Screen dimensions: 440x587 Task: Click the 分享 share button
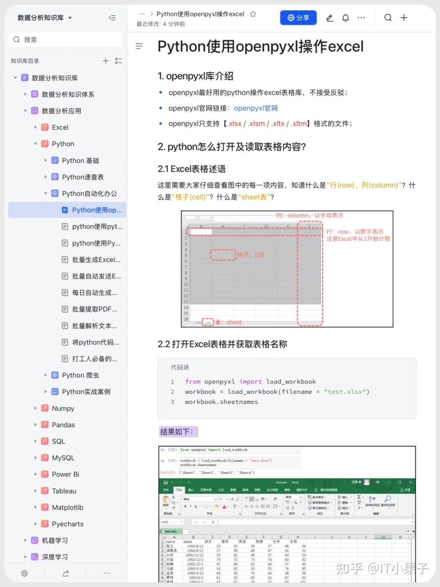pyautogui.click(x=298, y=18)
